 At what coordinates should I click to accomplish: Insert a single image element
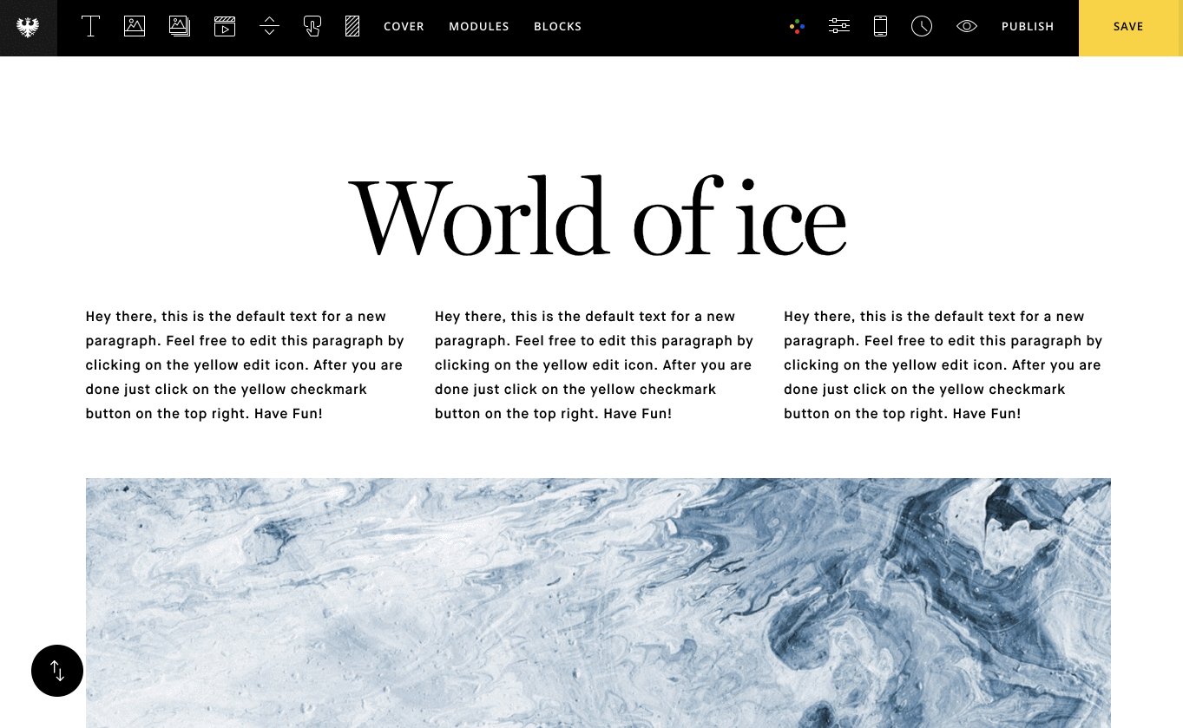135,27
